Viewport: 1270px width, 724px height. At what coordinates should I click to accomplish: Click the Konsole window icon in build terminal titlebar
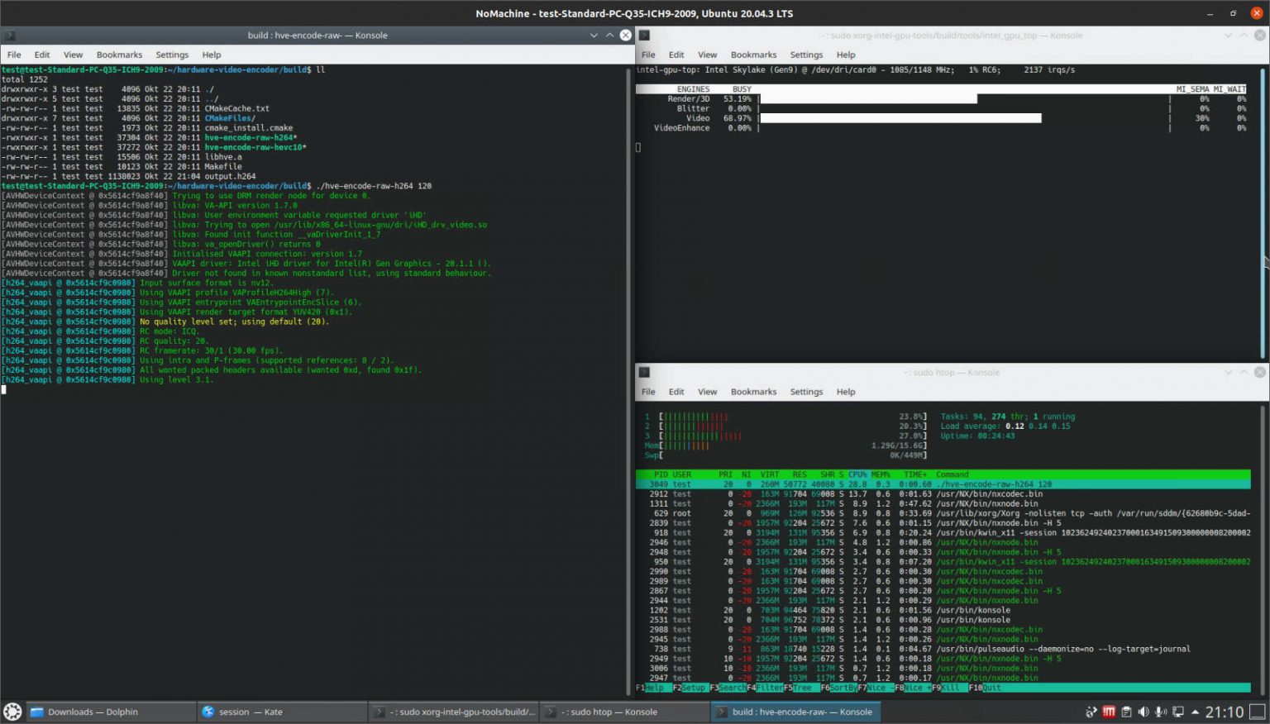click(x=9, y=35)
